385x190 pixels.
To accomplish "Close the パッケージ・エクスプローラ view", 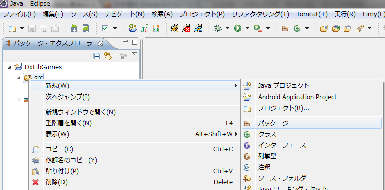I will pos(100,43).
